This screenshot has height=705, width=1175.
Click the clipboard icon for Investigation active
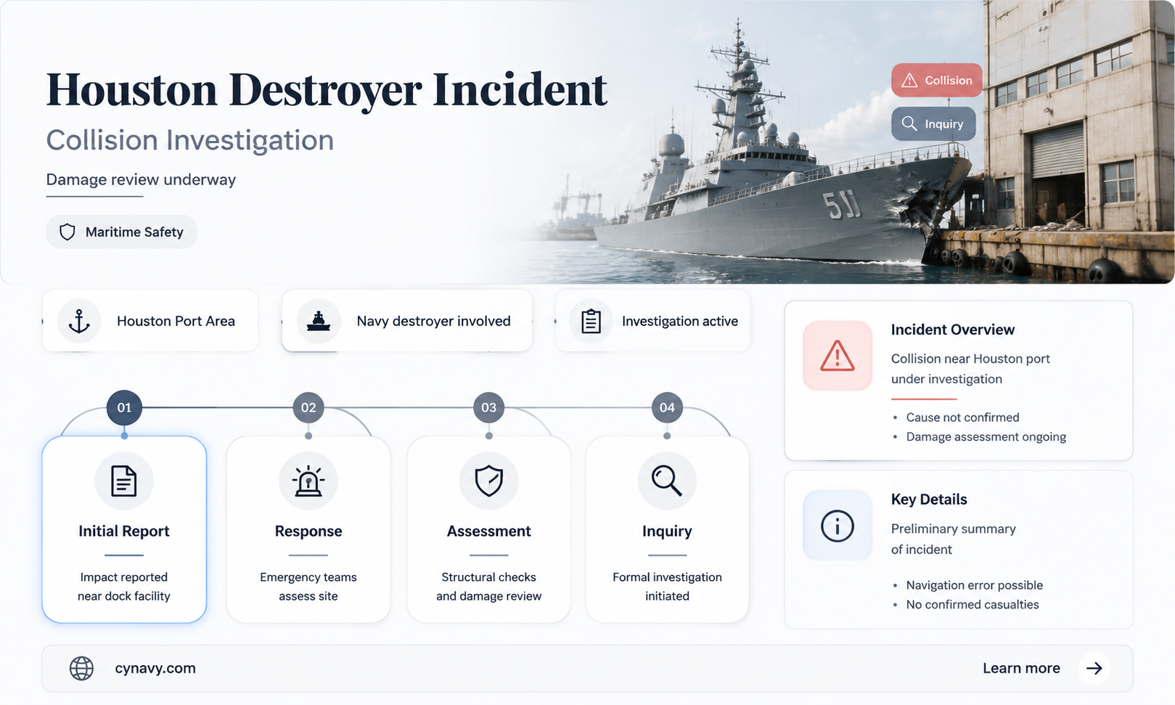point(591,321)
